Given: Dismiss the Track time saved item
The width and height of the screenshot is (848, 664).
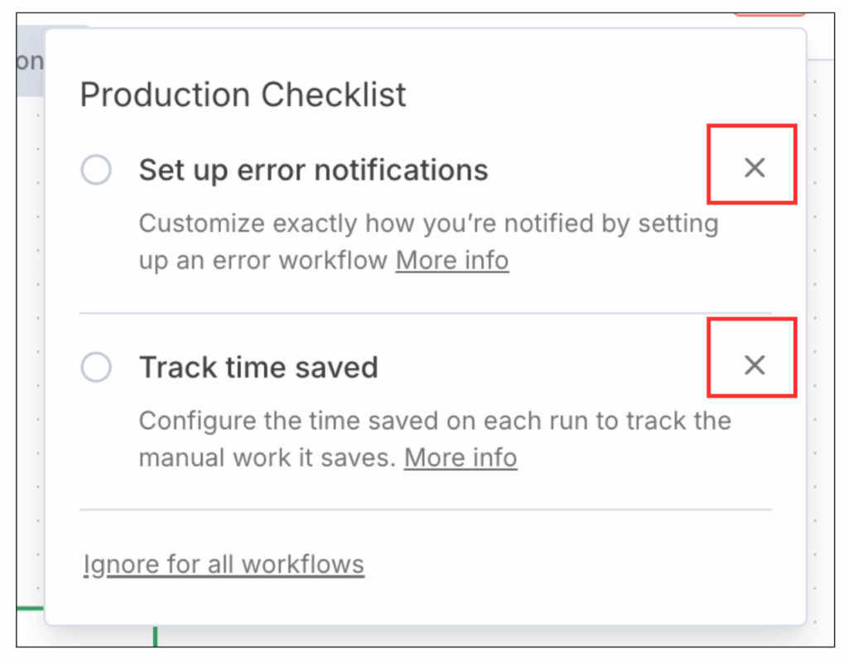Looking at the screenshot, I should pyautogui.click(x=754, y=365).
